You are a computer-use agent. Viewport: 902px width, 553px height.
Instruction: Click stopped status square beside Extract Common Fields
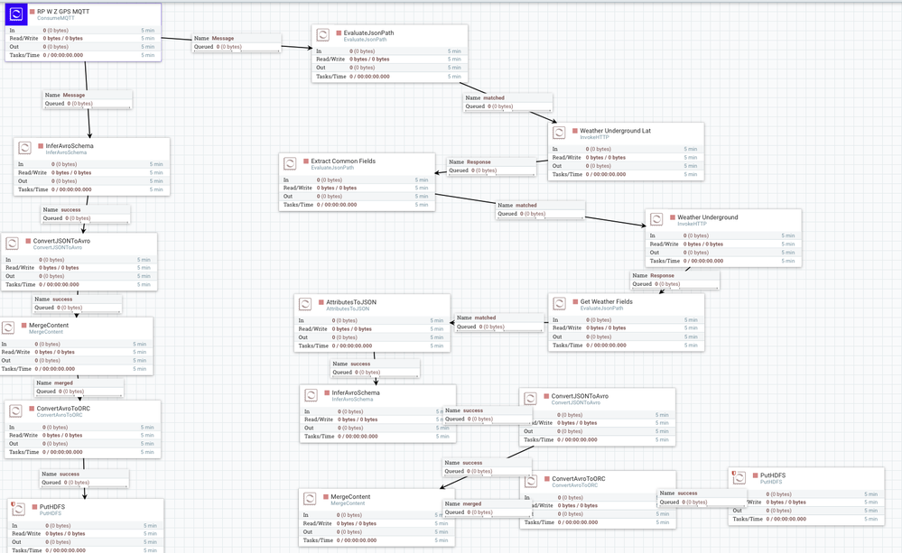(x=306, y=161)
